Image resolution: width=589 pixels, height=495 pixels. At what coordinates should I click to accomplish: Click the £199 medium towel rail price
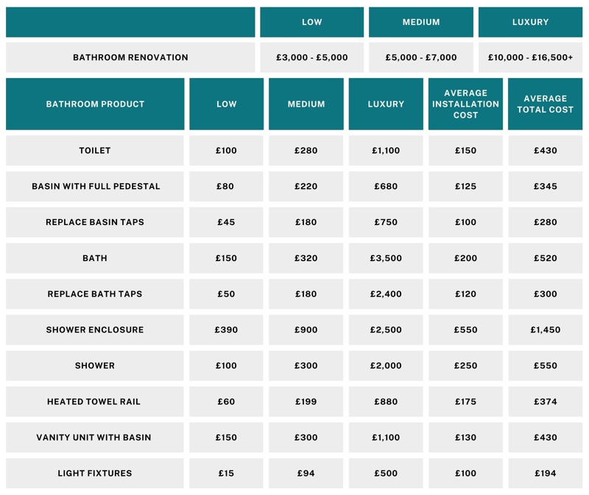coord(306,402)
